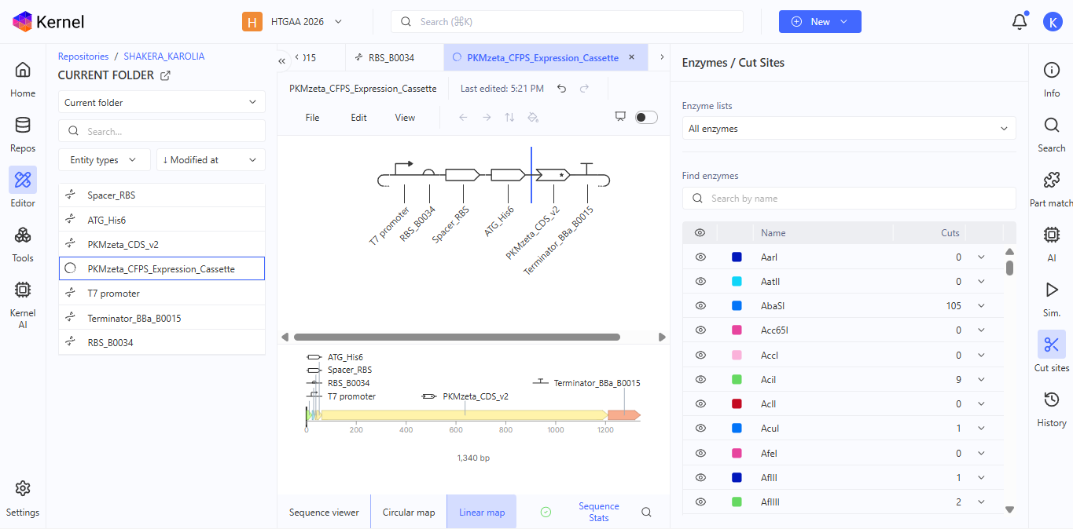Open the user avatar K

point(1053,22)
